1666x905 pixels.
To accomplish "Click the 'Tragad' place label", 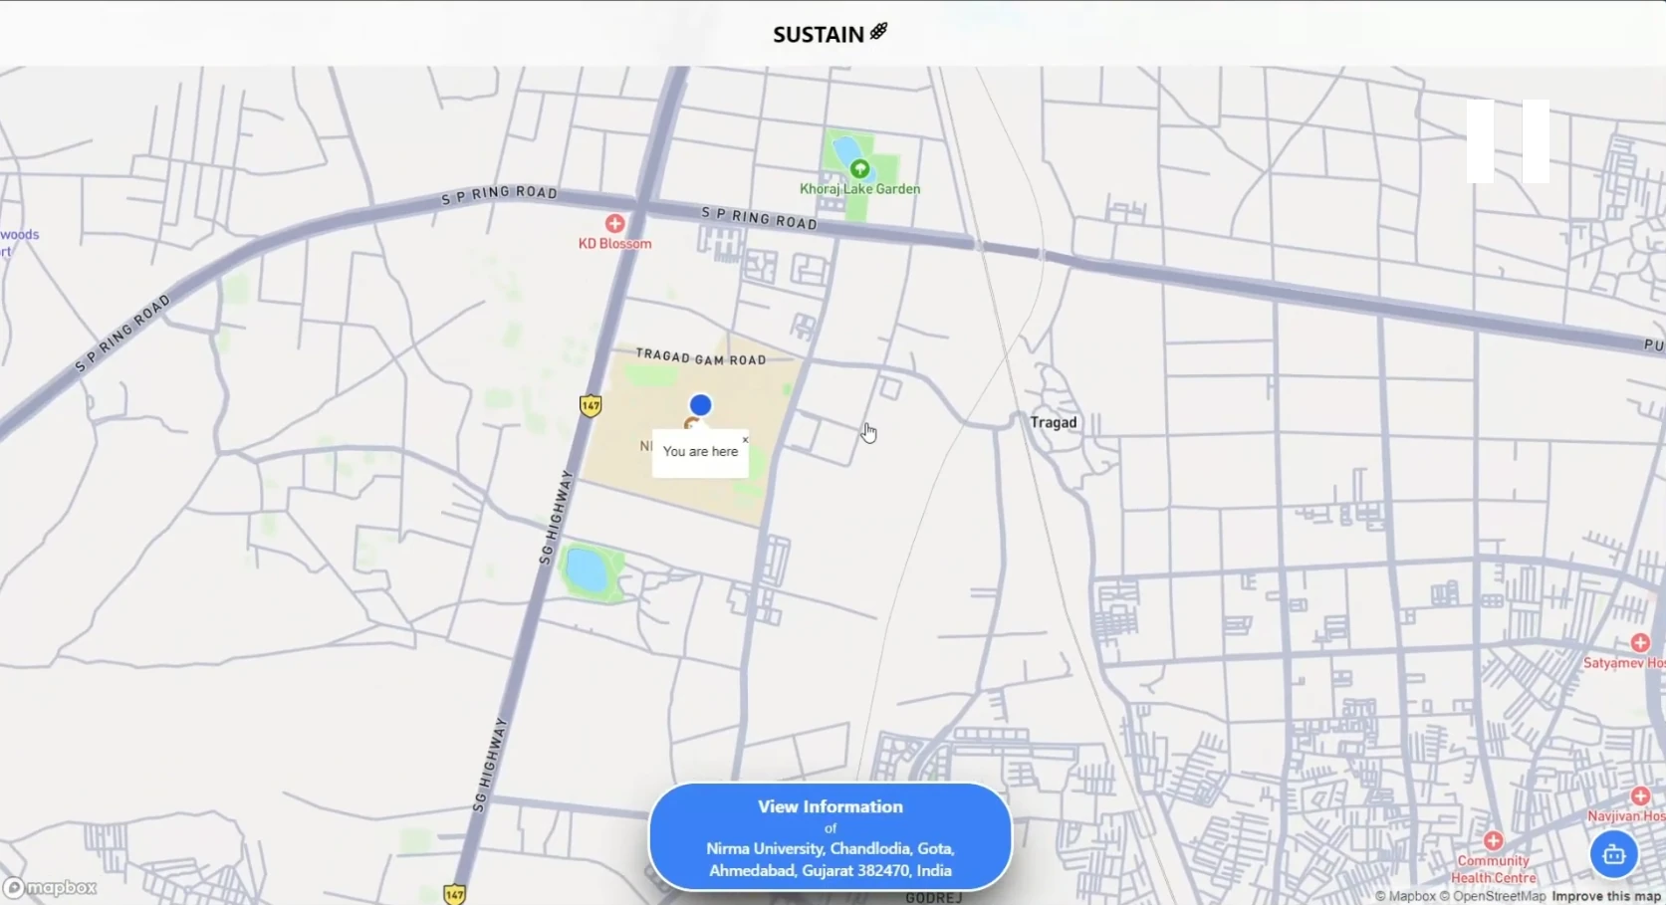I will (1054, 422).
